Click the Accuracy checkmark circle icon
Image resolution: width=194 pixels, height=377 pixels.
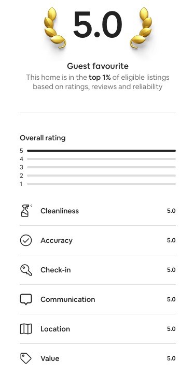pos(26,240)
